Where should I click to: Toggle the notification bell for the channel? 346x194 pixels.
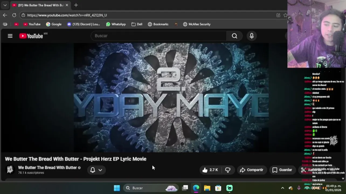pyautogui.click(x=92, y=170)
